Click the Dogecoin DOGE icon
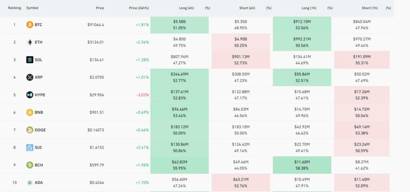 [x=30, y=130]
